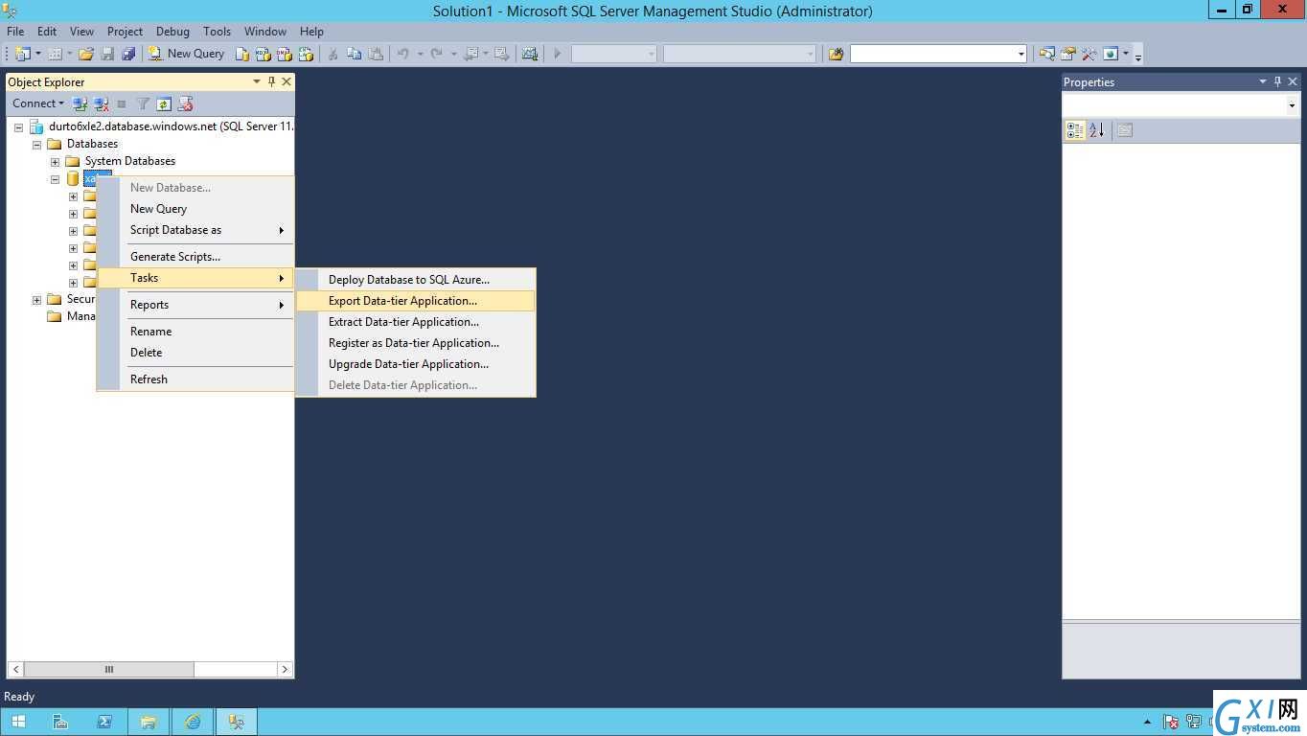The height and width of the screenshot is (736, 1307).
Task: Open Internet Explorer from taskbar
Action: pos(193,722)
